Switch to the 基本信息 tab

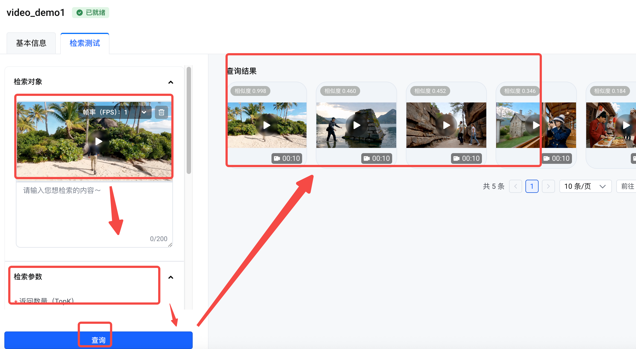click(x=31, y=43)
